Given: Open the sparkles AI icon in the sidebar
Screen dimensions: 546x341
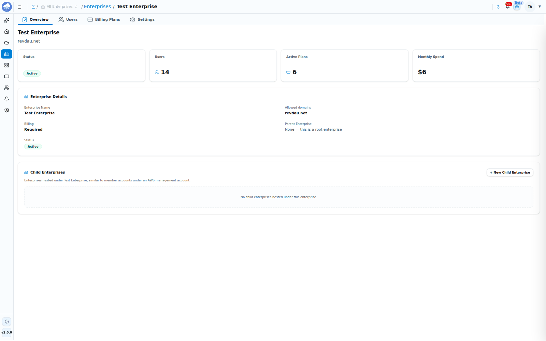Looking at the screenshot, I should [x=6, y=20].
